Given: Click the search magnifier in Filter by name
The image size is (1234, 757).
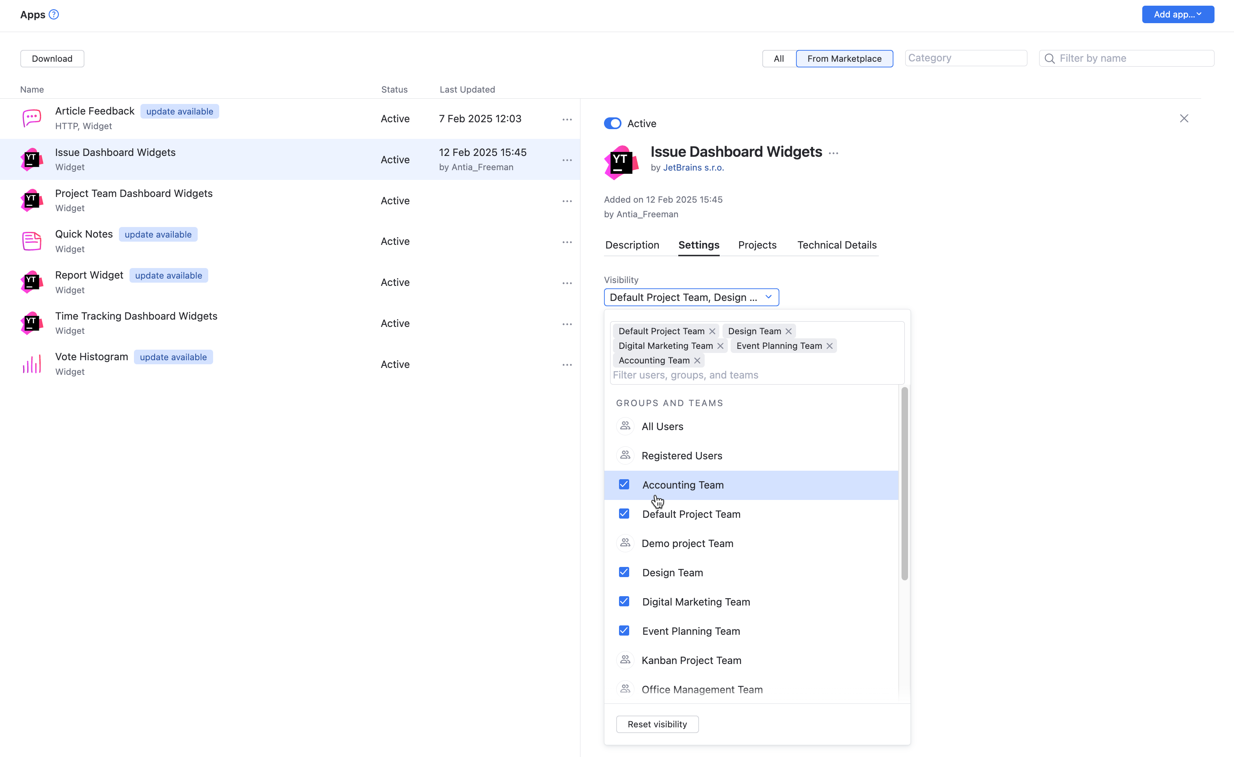Looking at the screenshot, I should pyautogui.click(x=1049, y=58).
